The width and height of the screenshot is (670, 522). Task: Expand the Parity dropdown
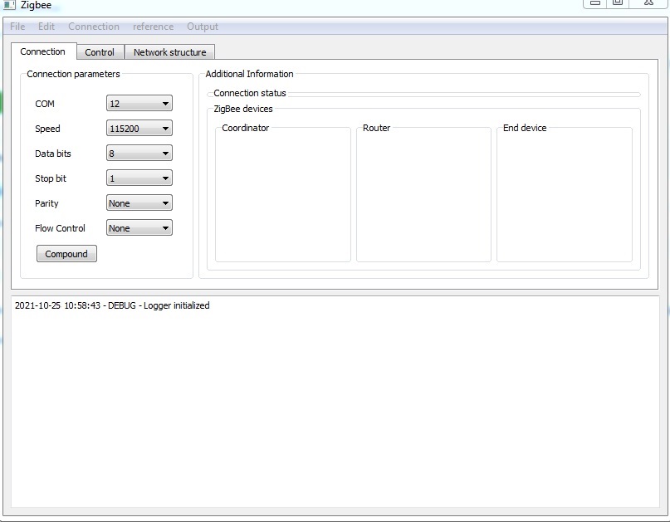139,203
